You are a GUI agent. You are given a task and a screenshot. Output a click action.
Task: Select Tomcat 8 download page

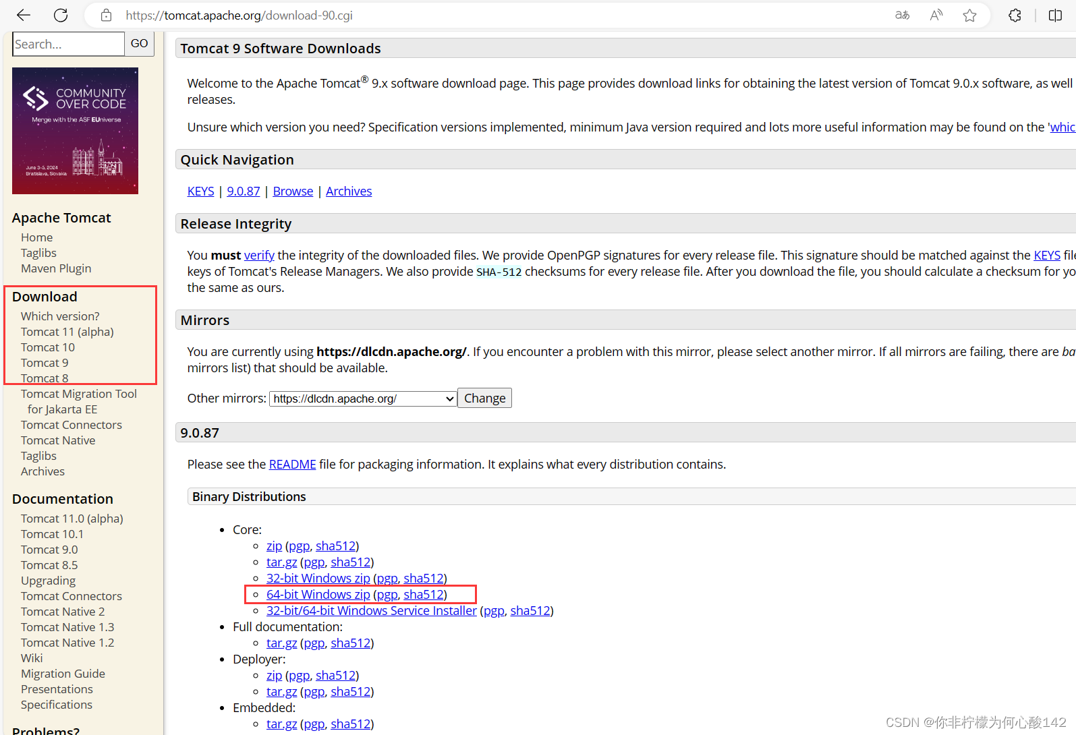(45, 378)
